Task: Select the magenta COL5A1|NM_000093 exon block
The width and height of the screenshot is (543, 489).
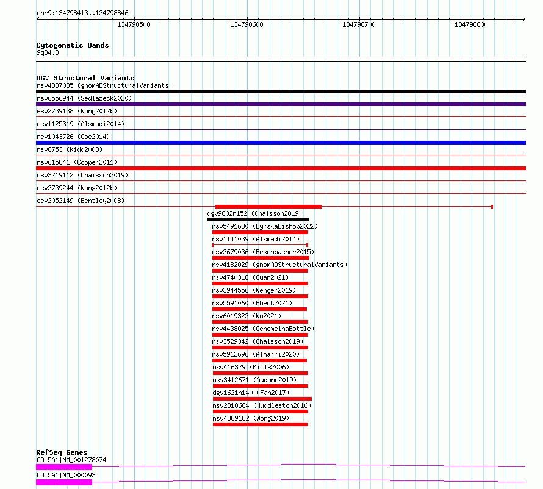Action: click(64, 482)
